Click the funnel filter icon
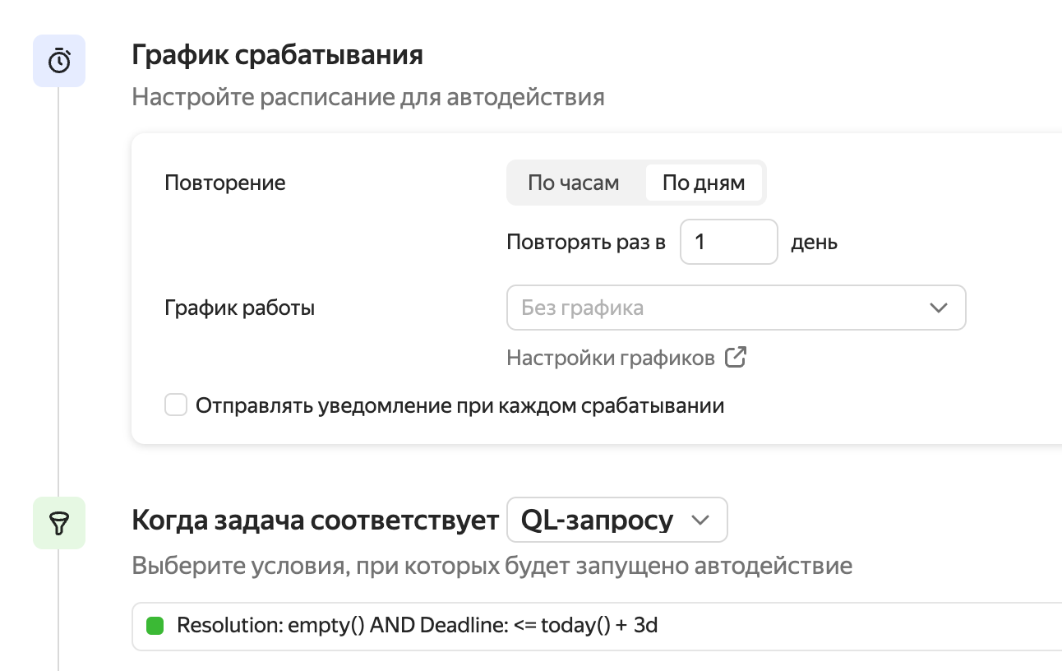1062x671 pixels. [x=59, y=523]
